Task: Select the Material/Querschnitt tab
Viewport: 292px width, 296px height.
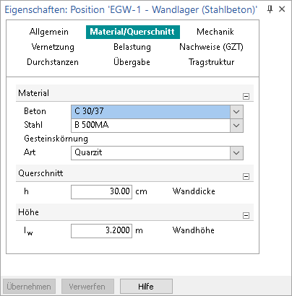Action: [133, 32]
